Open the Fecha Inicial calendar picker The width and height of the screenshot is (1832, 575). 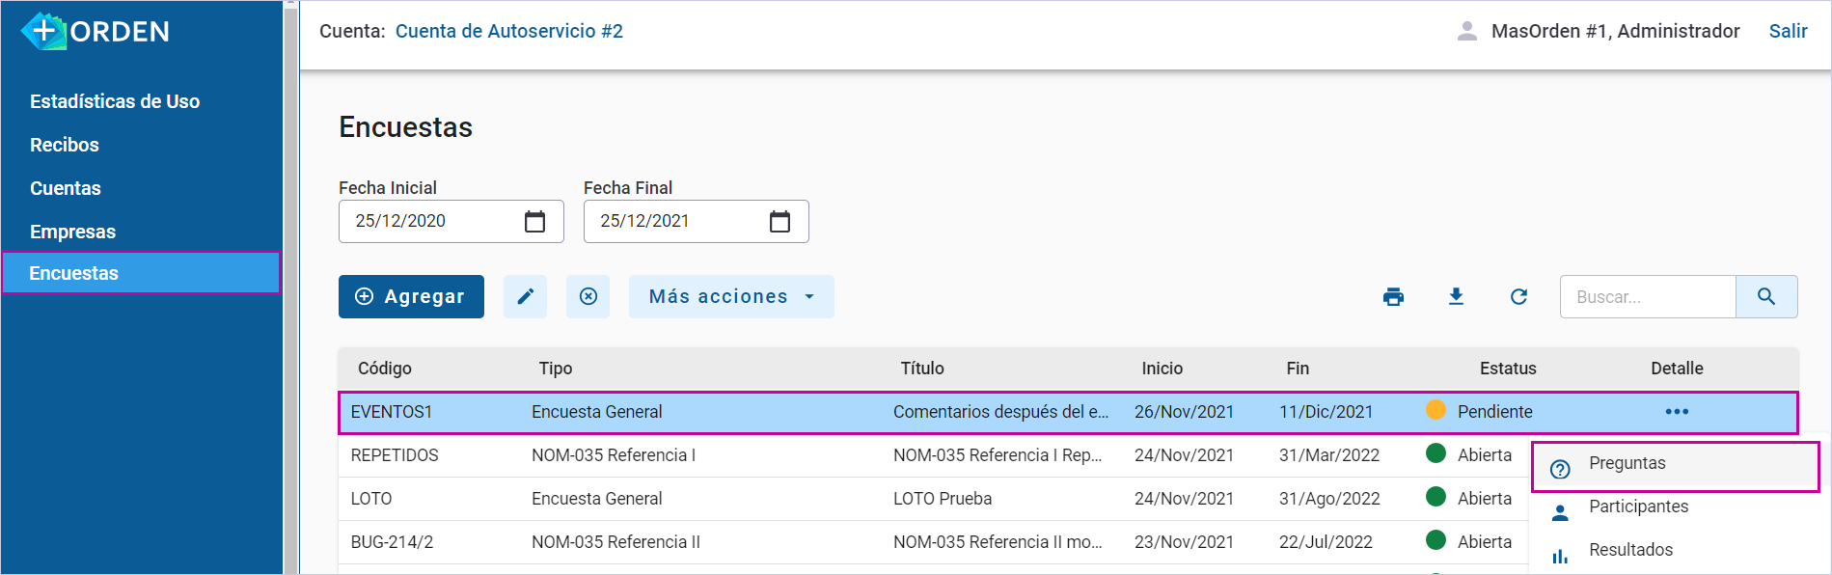(x=534, y=222)
